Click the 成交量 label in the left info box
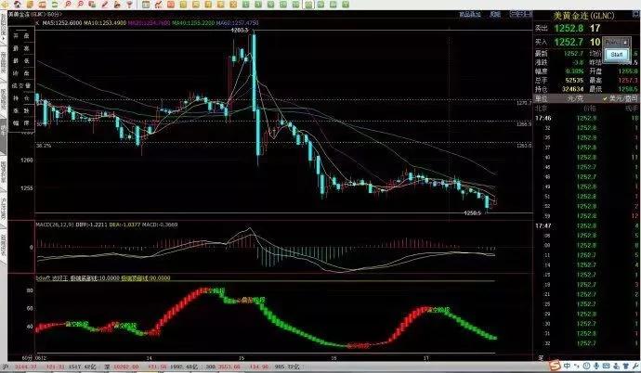The width and height of the screenshot is (641, 373). [20, 85]
